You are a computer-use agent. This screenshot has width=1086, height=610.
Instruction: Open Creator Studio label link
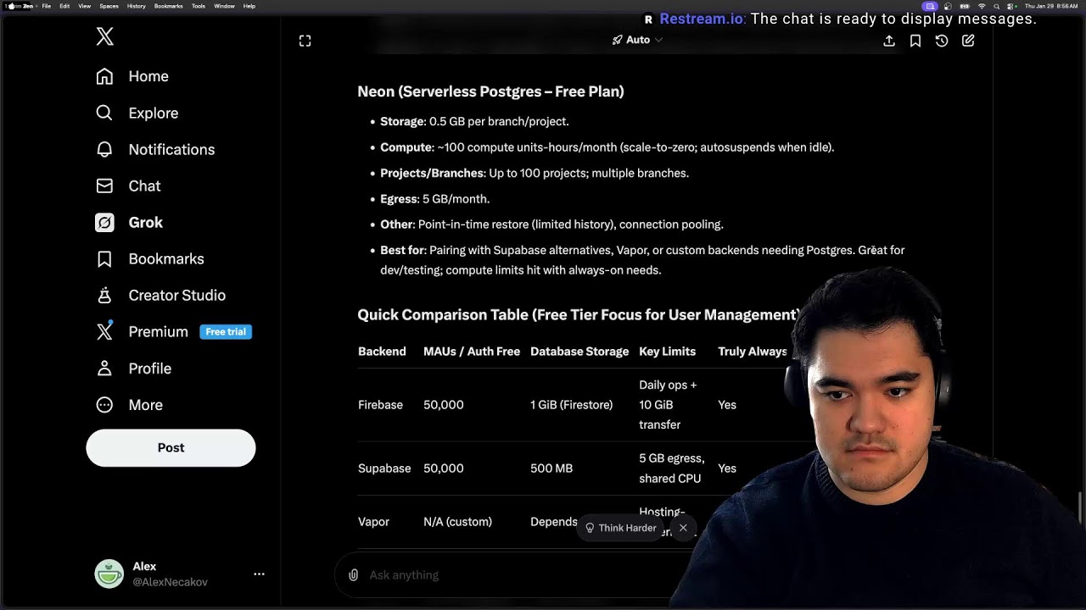176,295
